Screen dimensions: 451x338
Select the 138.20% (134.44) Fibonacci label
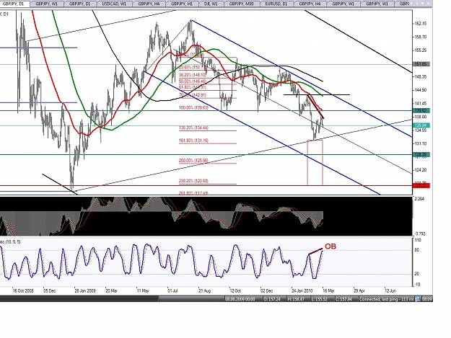click(193, 128)
